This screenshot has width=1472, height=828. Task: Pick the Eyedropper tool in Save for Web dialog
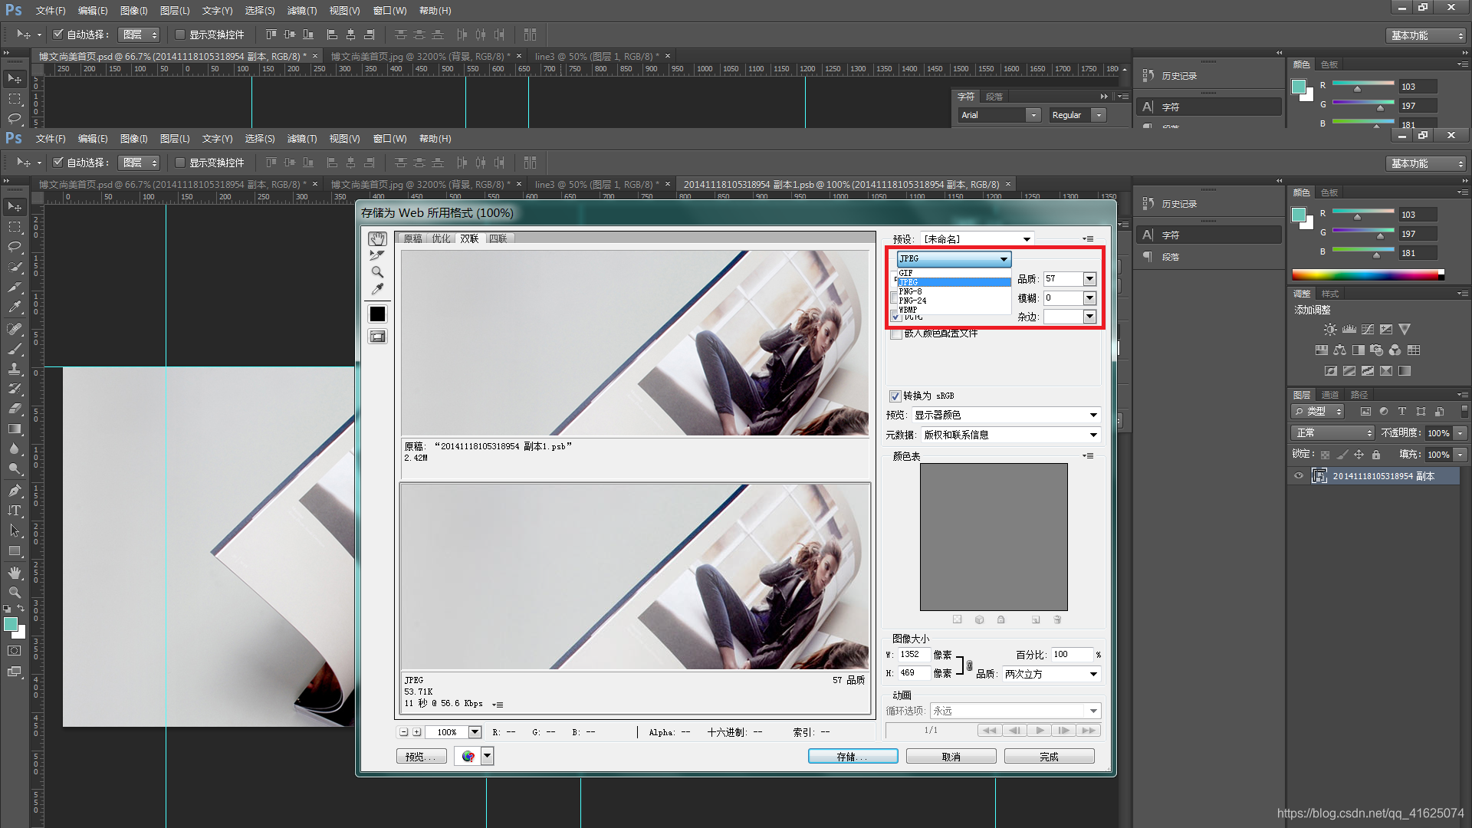377,289
